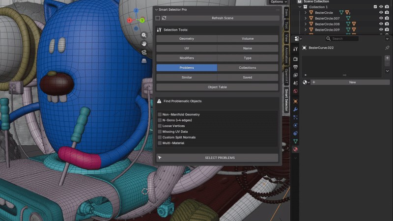Viewport: 393px width, 221px height.
Task: Open material slot specials dropdown arrow
Action: click(x=387, y=71)
